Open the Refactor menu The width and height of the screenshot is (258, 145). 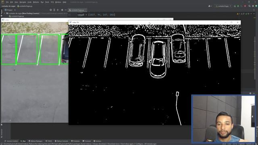(x=36, y=2)
